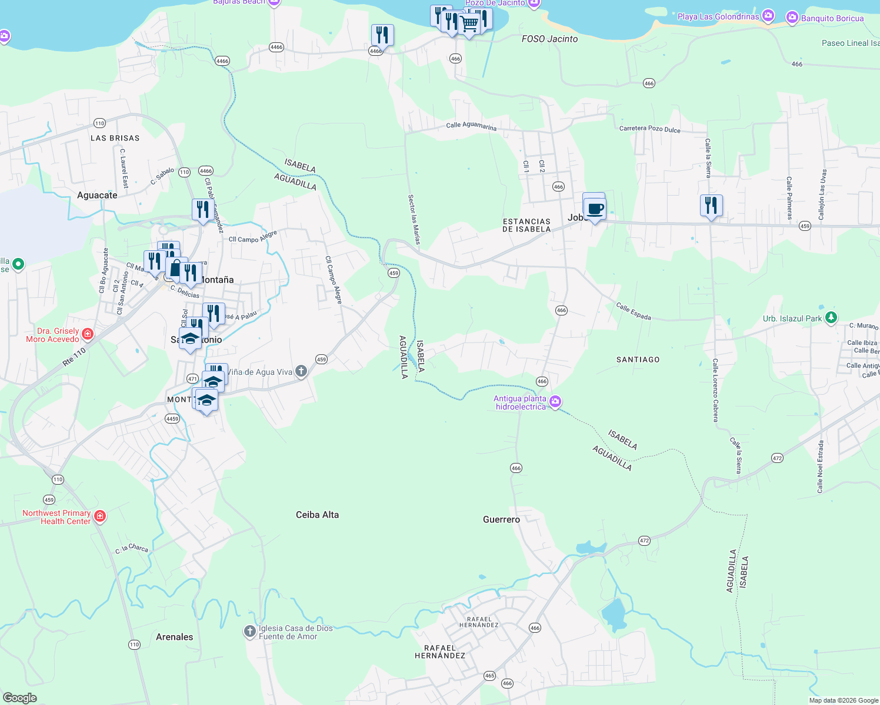The image size is (880, 705).
Task: Click the Playa Las Golondrinas beach icon
Action: (x=768, y=16)
